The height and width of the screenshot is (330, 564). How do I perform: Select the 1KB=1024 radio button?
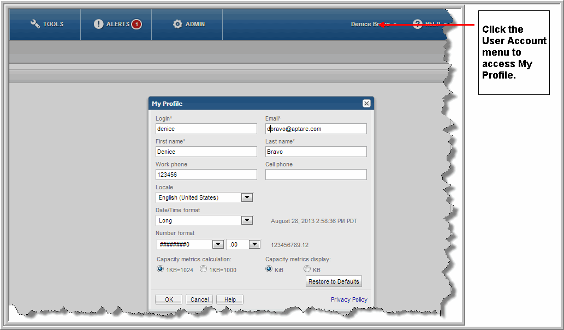pos(160,269)
